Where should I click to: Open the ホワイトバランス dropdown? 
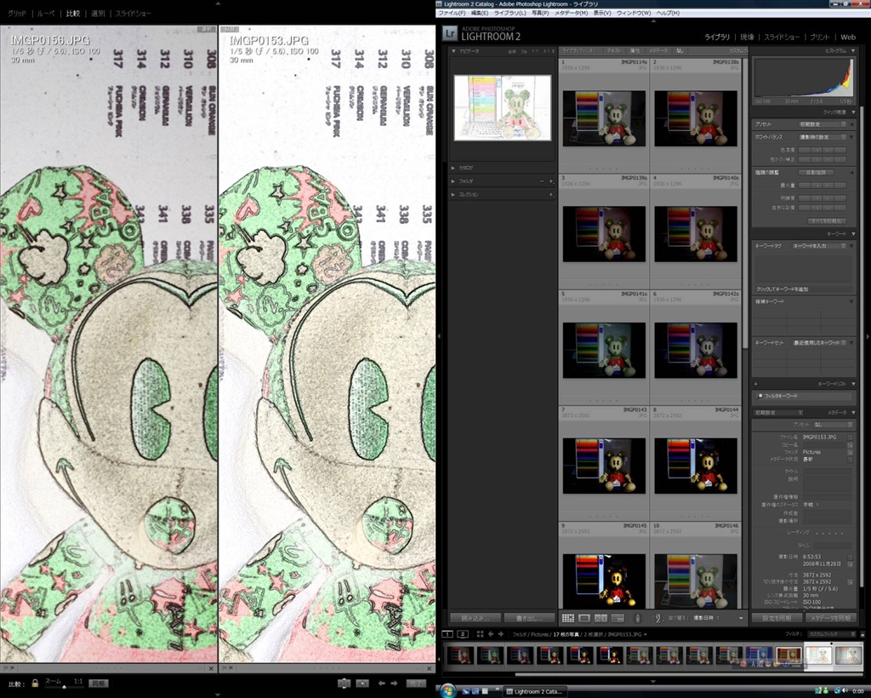[823, 137]
